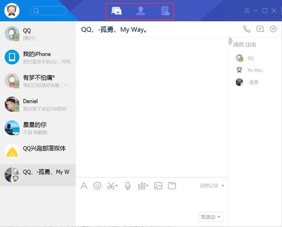Switch to the Contacts tab icon
The width and height of the screenshot is (282, 227).
point(141,11)
